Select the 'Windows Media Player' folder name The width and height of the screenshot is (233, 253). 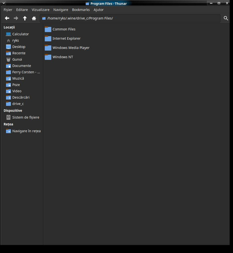click(x=71, y=48)
